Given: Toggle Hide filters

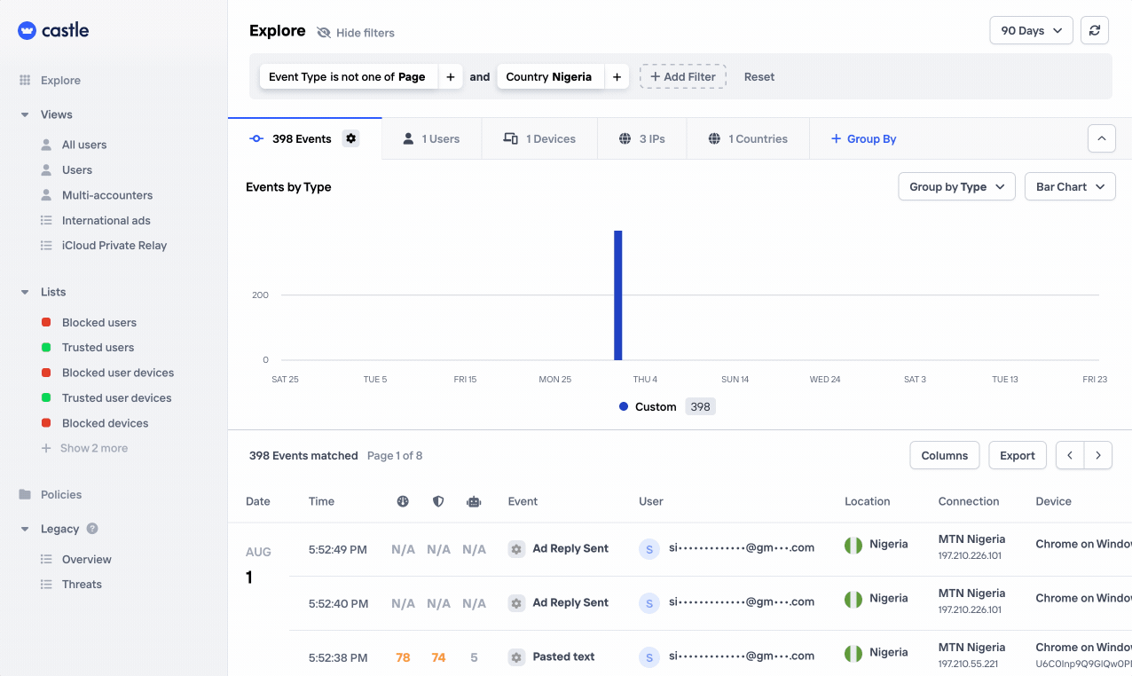Looking at the screenshot, I should 356,33.
